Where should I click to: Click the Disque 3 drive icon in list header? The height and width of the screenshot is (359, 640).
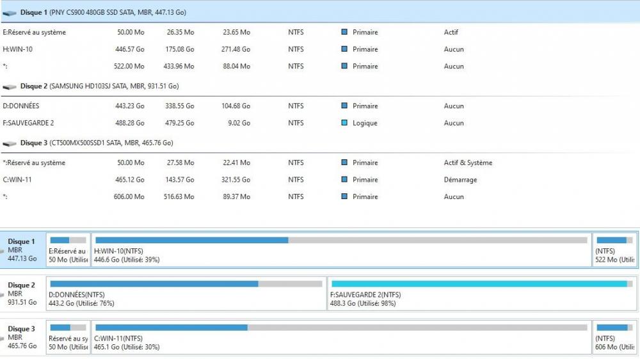(10, 143)
